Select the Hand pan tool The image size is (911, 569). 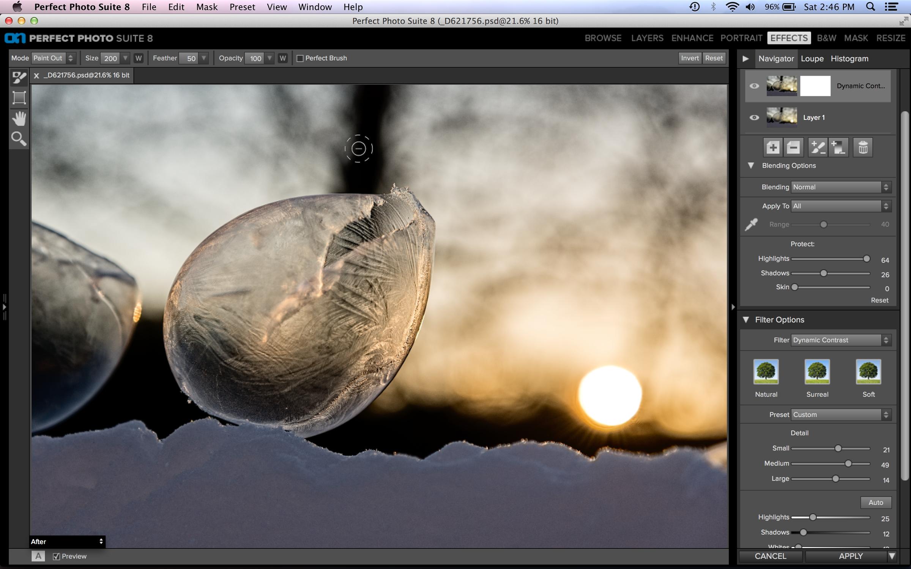click(19, 119)
